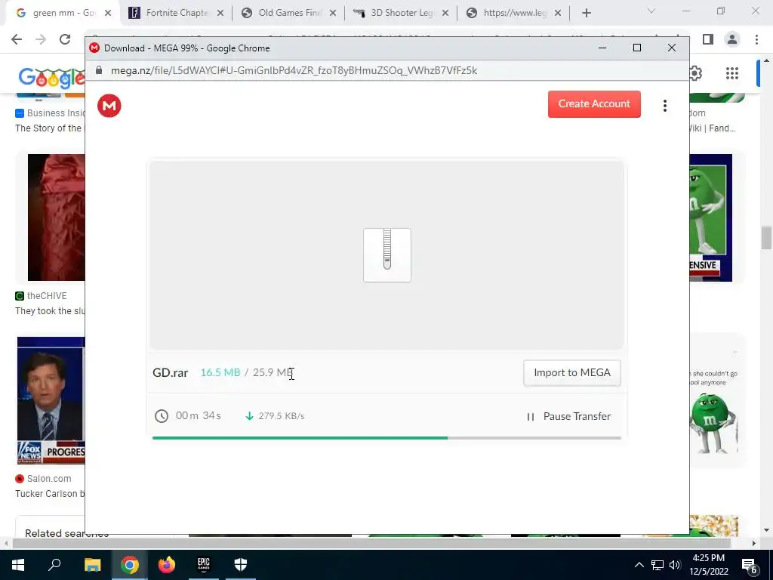Open File Explorer from taskbar
Viewport: 773px width, 580px height.
point(92,565)
